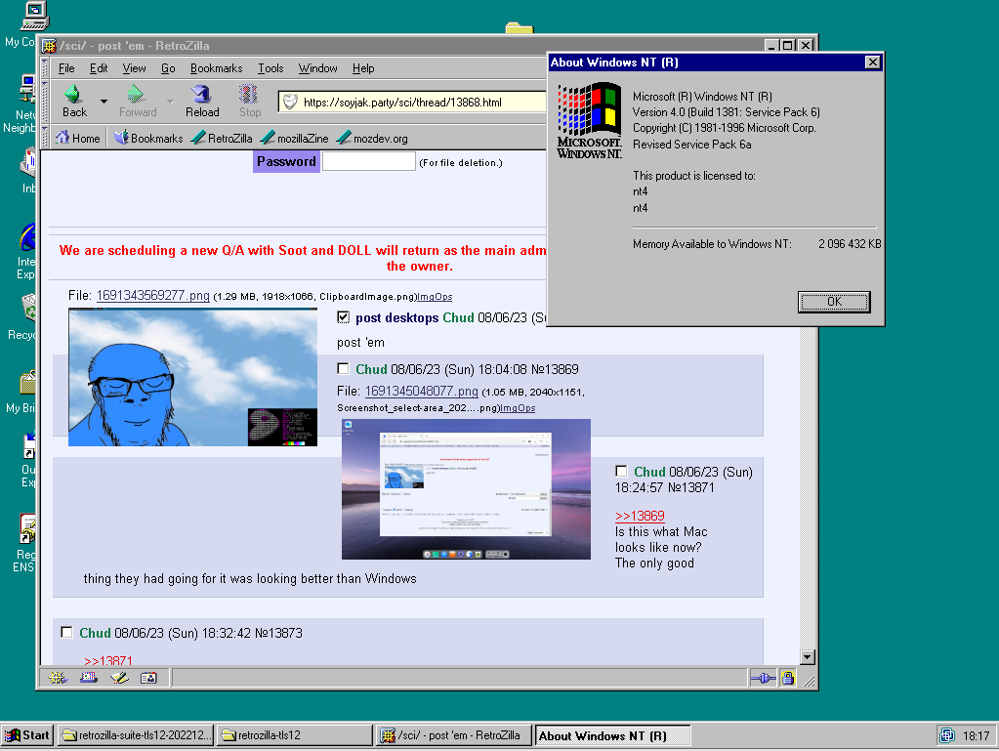Click the taskbar clock showing 18:17

[976, 735]
